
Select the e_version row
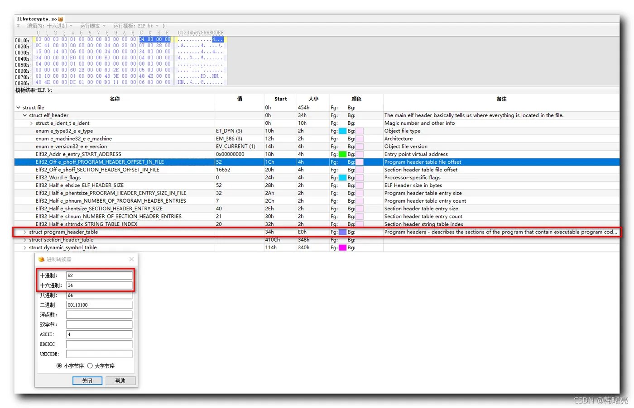[317, 147]
